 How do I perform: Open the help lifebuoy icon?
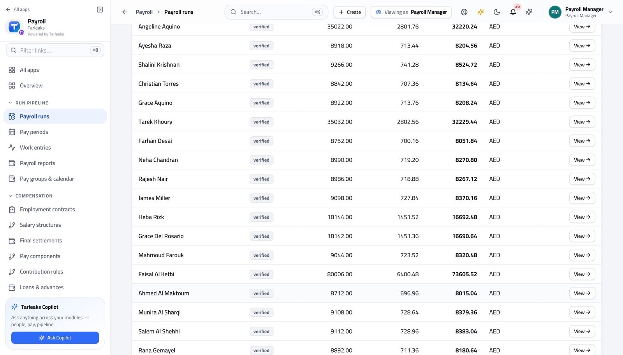click(464, 12)
